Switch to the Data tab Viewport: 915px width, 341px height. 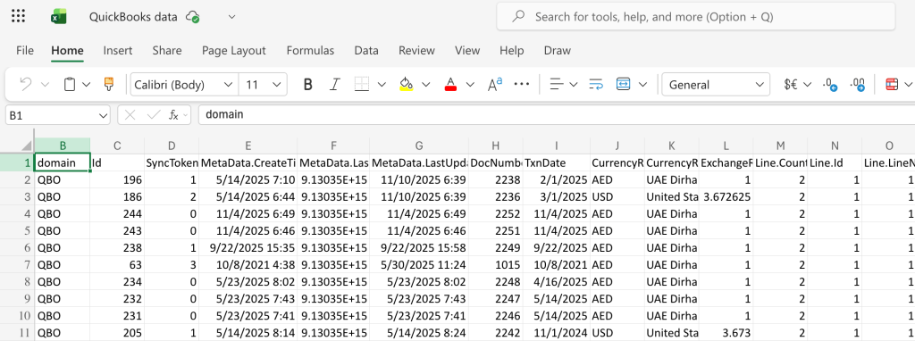click(x=366, y=51)
